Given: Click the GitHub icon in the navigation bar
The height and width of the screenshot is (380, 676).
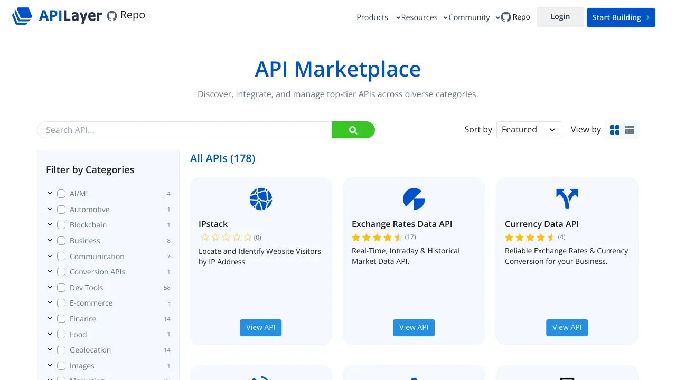Looking at the screenshot, I should tap(506, 17).
